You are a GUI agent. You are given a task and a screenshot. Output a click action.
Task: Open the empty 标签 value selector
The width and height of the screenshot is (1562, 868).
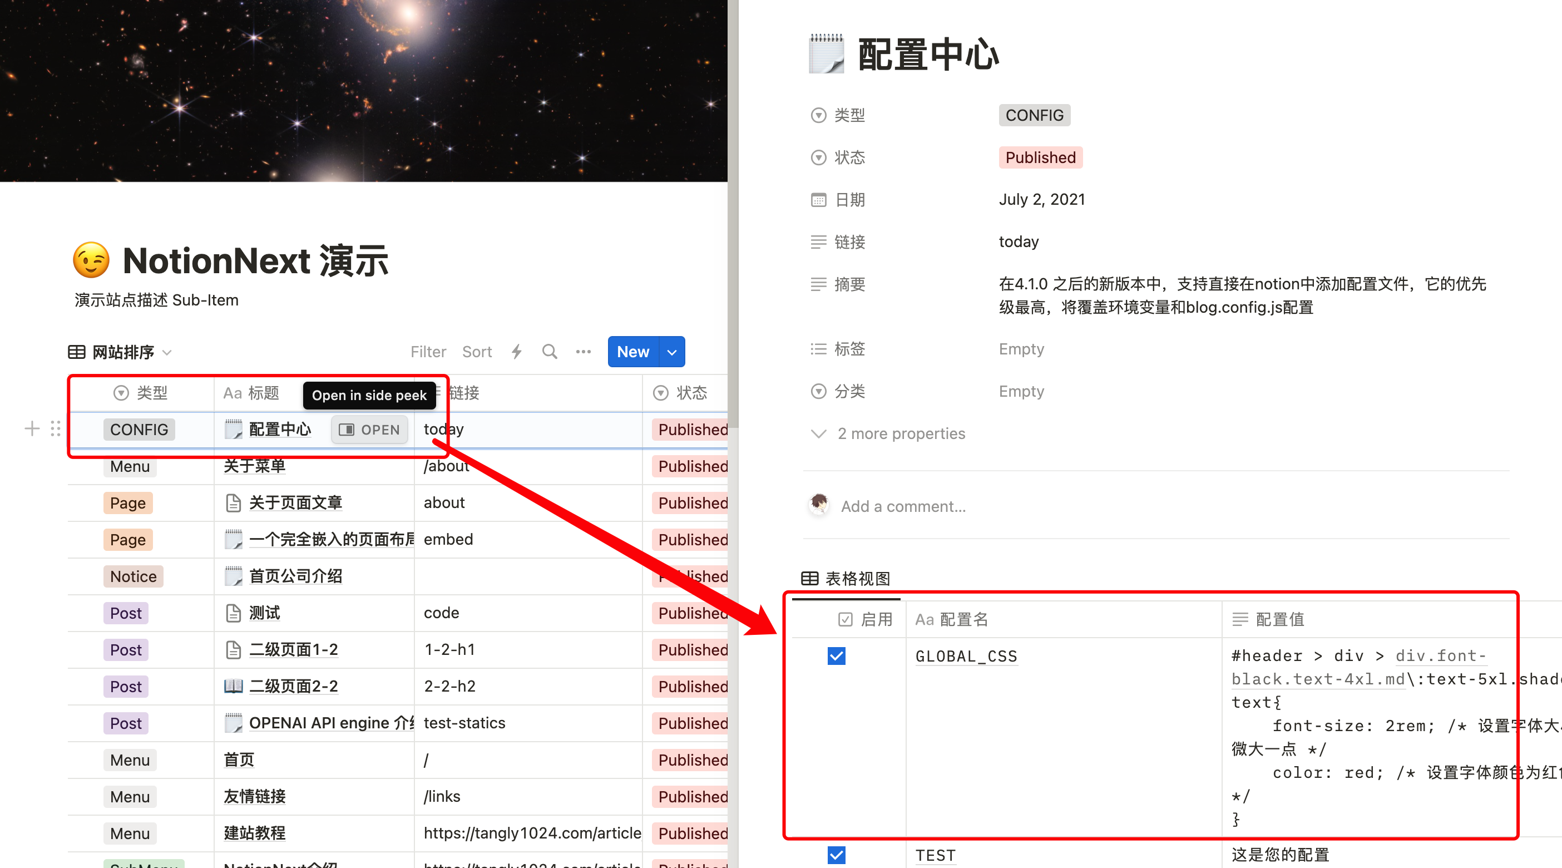pyautogui.click(x=1022, y=349)
